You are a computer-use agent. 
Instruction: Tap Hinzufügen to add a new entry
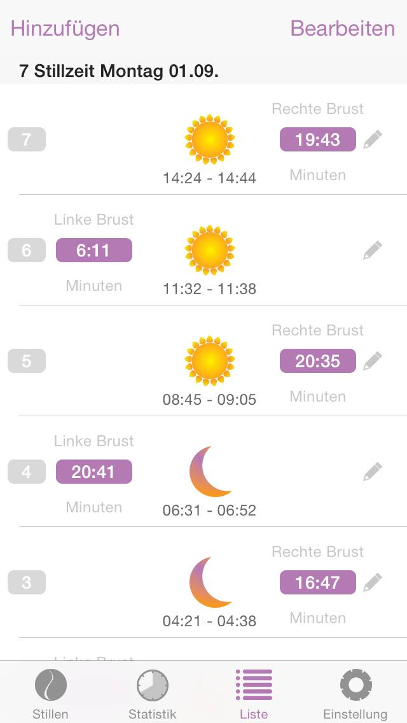click(x=63, y=29)
